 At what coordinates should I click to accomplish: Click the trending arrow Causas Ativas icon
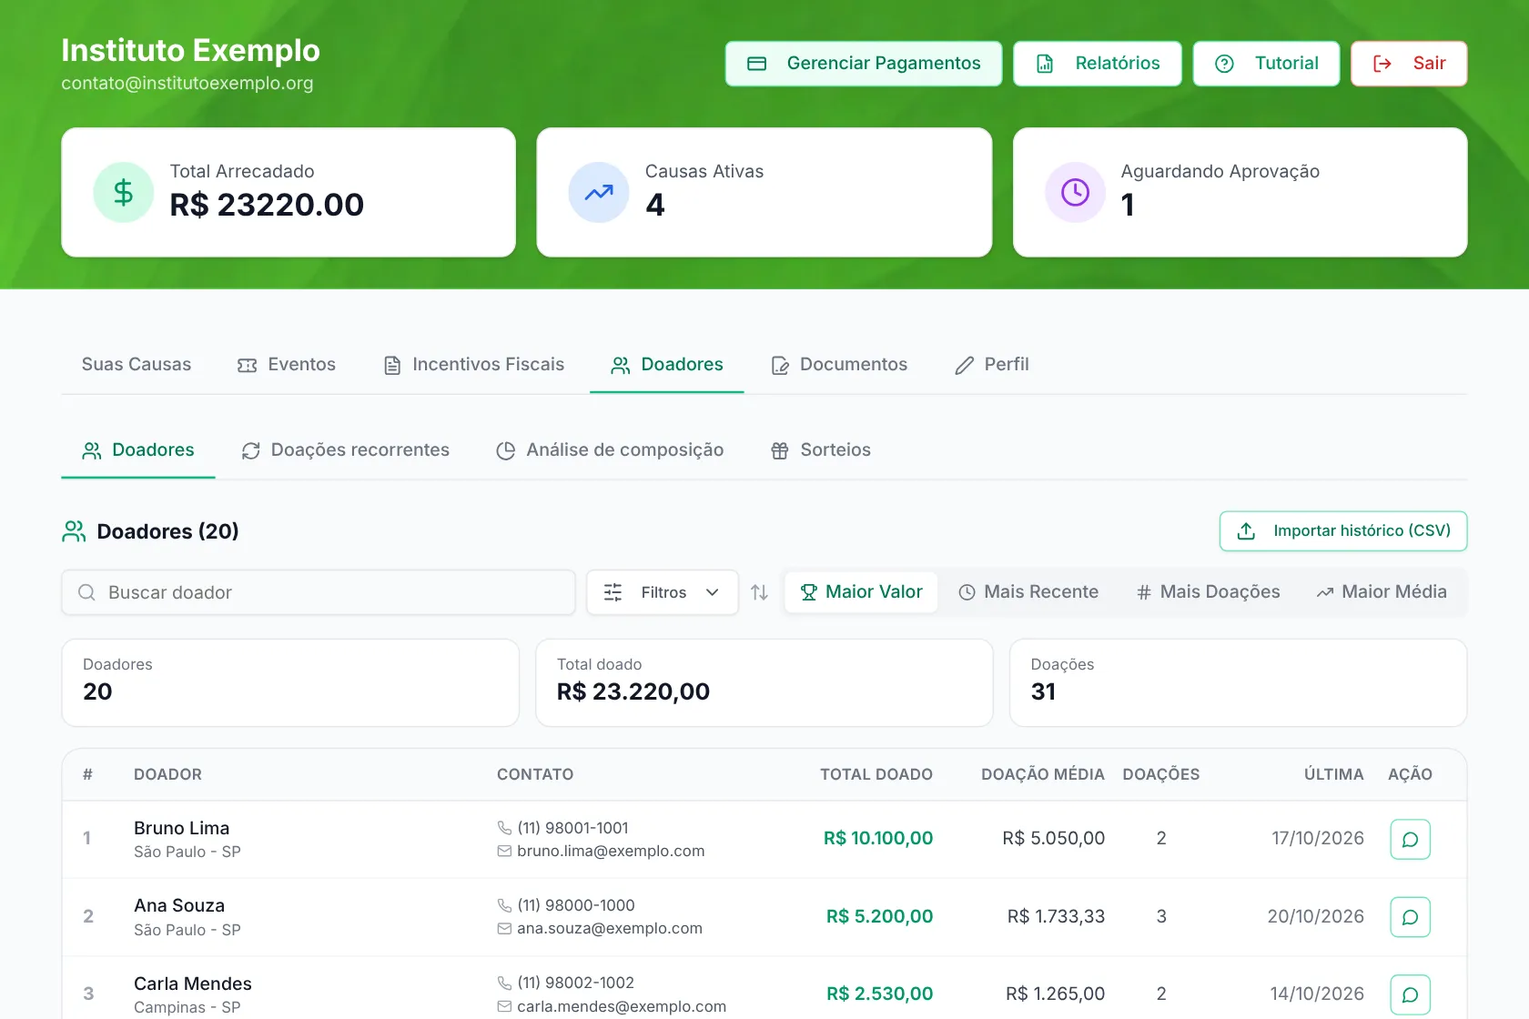tap(599, 192)
